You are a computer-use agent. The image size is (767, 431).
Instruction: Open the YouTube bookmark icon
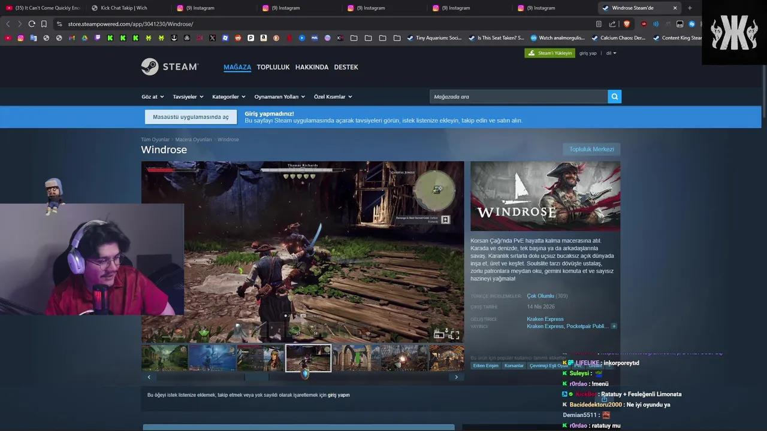pos(8,38)
